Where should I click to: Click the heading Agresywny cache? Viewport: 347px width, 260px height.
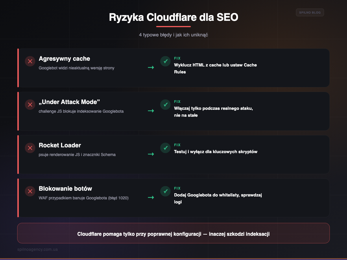tap(64, 59)
